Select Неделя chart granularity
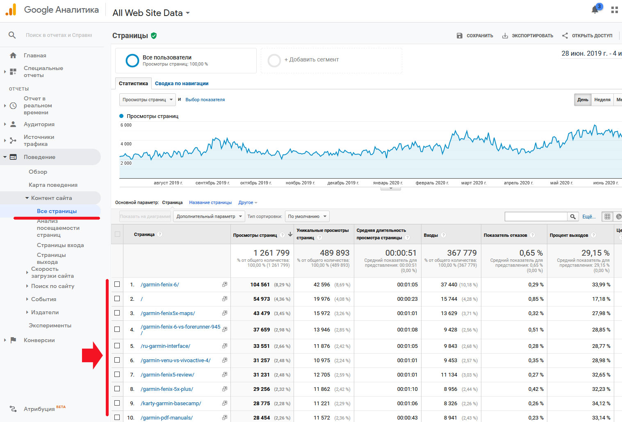The image size is (622, 422). (x=602, y=100)
